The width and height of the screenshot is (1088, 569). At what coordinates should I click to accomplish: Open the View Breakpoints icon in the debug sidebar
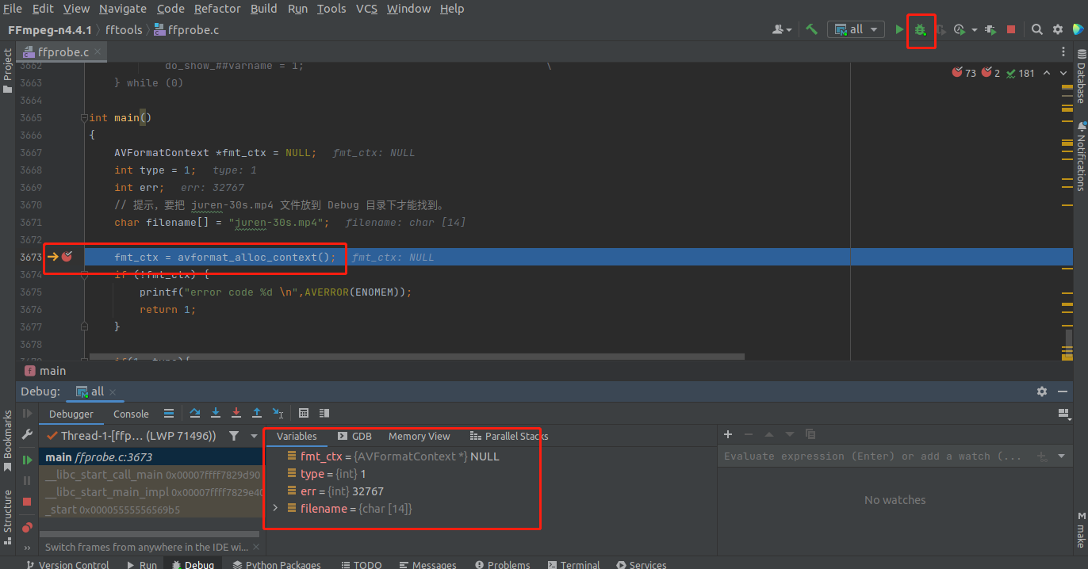(x=27, y=527)
